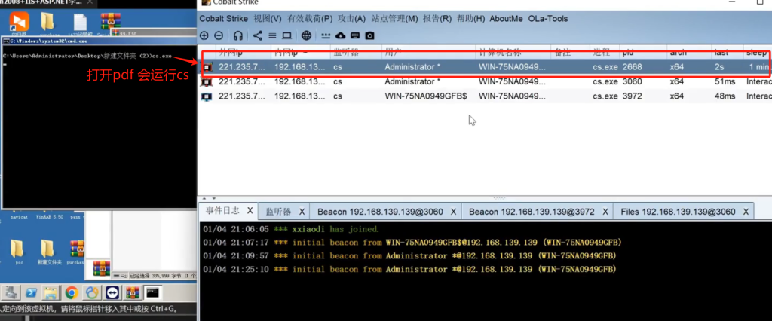Screen dimensions: 772x321
Task: Show session table list-lines icon
Action: click(272, 35)
